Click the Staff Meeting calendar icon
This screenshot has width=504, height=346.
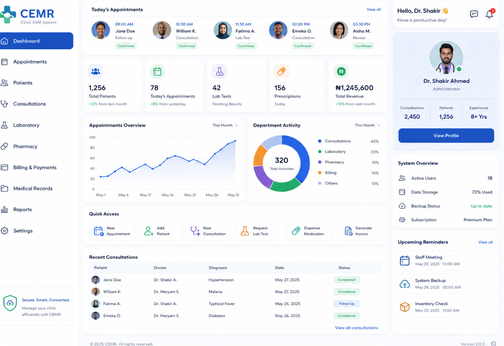[x=405, y=260]
